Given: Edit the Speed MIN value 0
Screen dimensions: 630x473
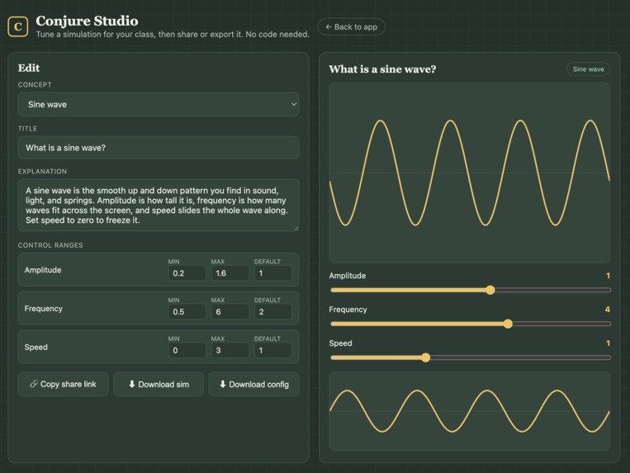Looking at the screenshot, I should point(187,350).
